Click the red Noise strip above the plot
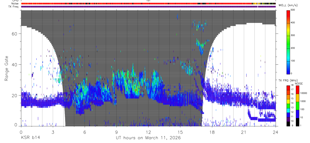Image resolution: width=310 pixels, height=143 pixels. 148,4
